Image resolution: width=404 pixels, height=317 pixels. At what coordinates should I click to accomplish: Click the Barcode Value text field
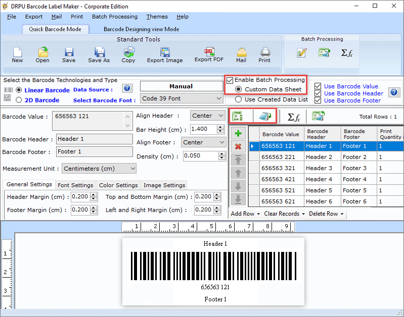click(x=92, y=121)
